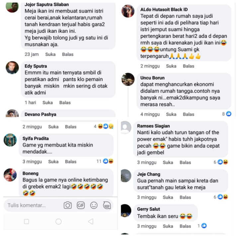239x237 pixels.
Task: Like Jojor Saputra Silaban's comment via Suka
Action: point(50,54)
